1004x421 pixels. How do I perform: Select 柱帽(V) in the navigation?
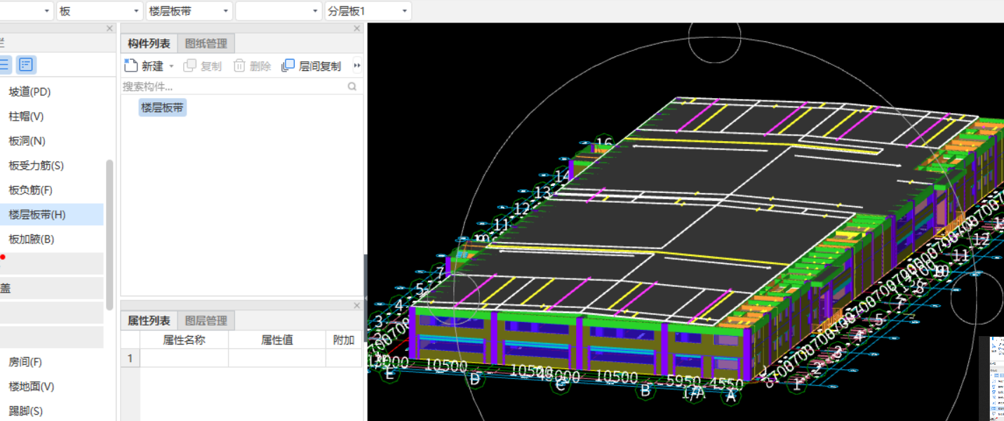point(26,116)
